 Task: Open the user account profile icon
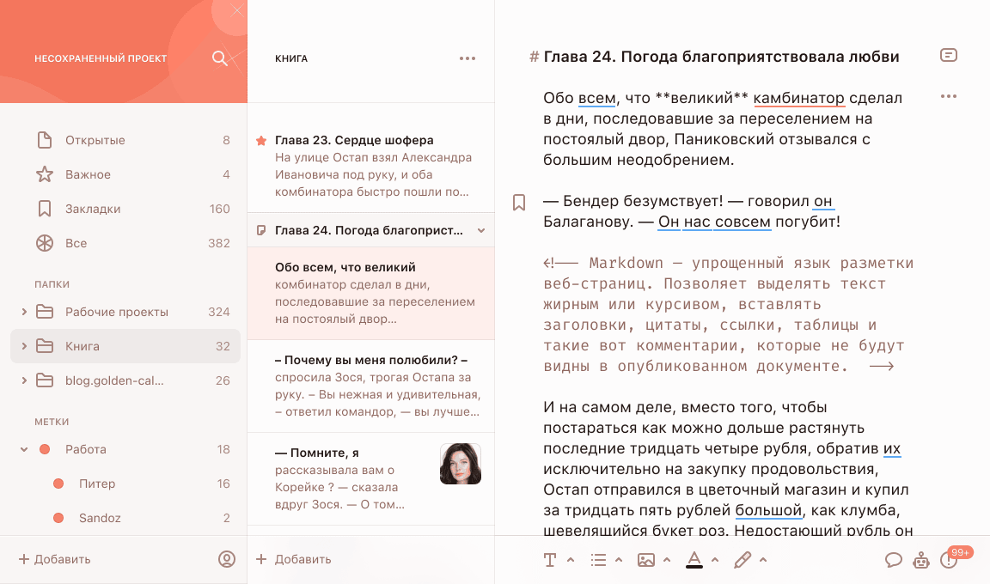(227, 559)
